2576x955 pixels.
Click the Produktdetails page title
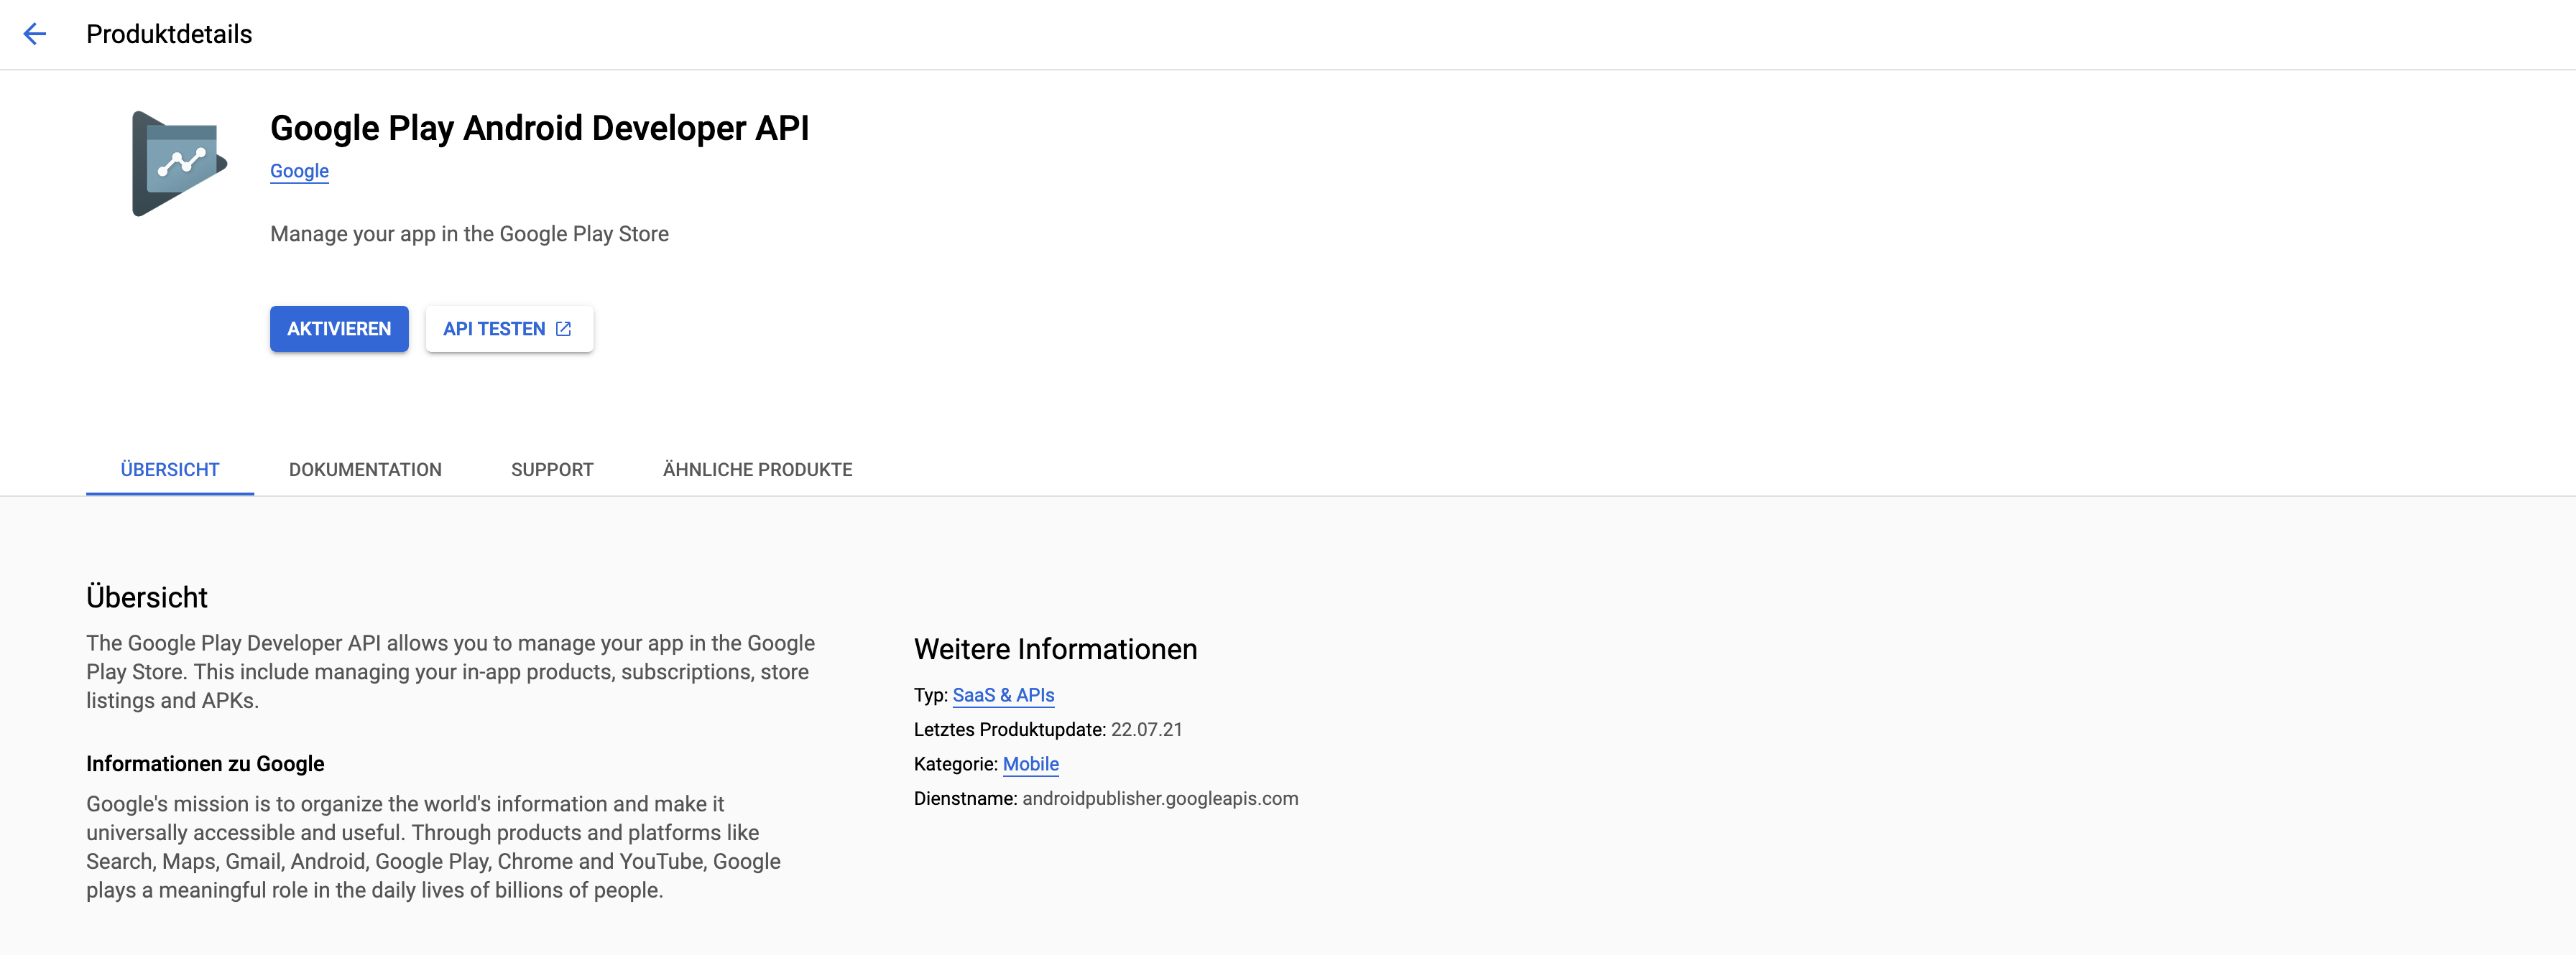(x=169, y=34)
